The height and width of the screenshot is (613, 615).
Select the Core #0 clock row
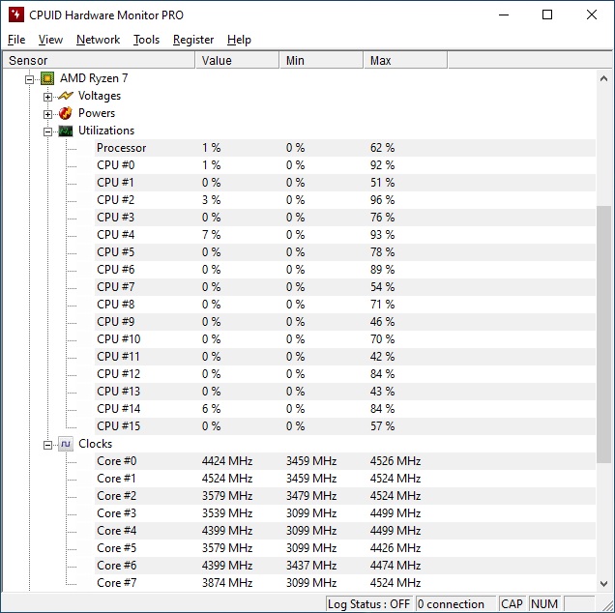click(x=345, y=461)
